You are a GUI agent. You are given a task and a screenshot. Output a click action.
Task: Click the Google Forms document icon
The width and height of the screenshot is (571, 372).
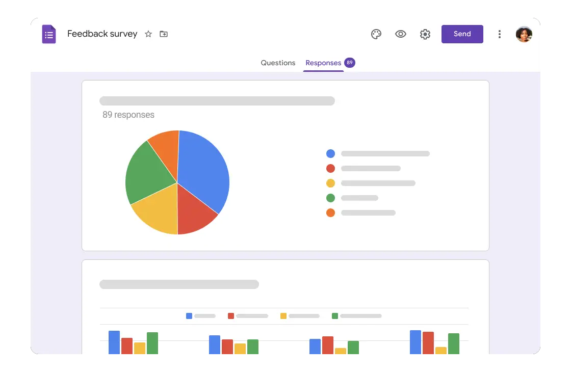[48, 34]
